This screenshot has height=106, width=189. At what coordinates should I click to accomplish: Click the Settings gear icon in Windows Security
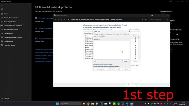(2, 99)
